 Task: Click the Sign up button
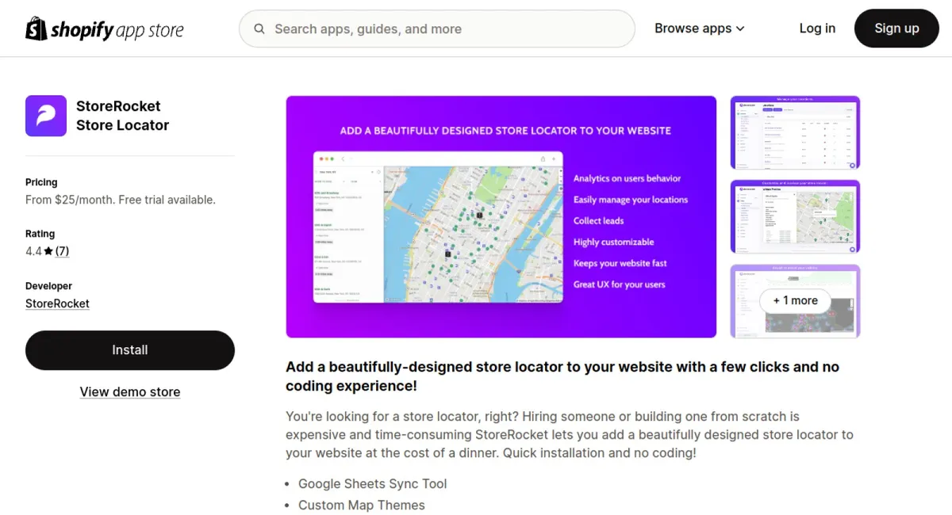pos(896,29)
